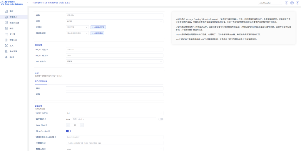Click the 主题解析 input field
This screenshot has width=301, height=151.
click(x=114, y=143)
